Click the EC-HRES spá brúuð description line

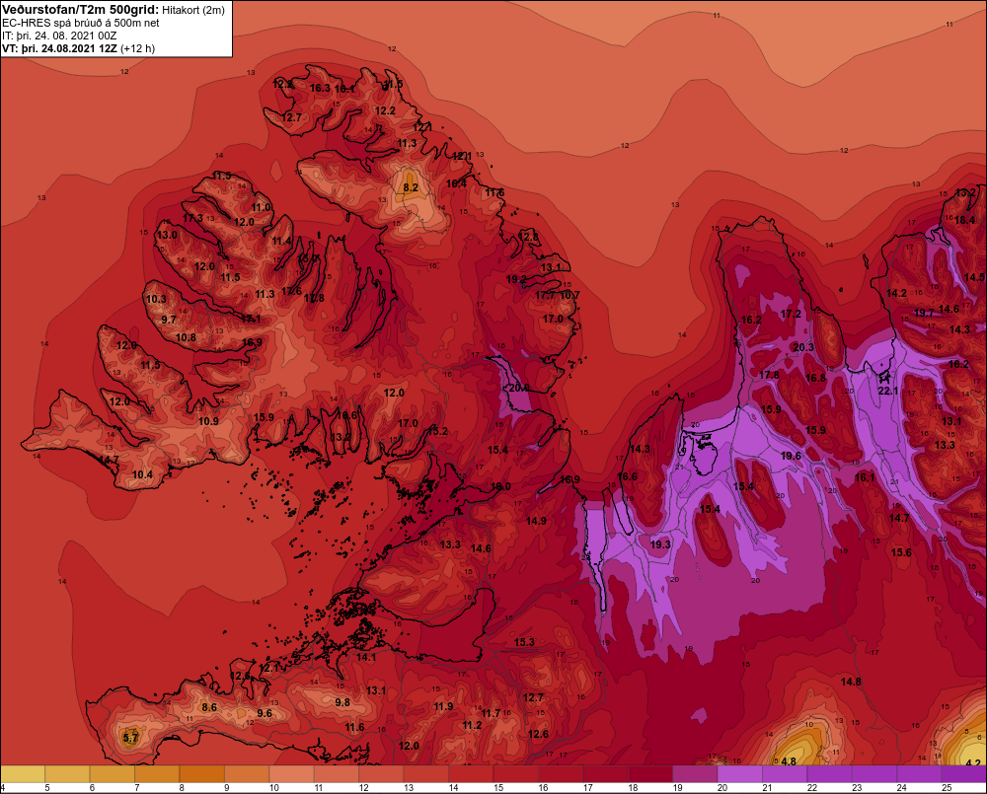pyautogui.click(x=81, y=23)
